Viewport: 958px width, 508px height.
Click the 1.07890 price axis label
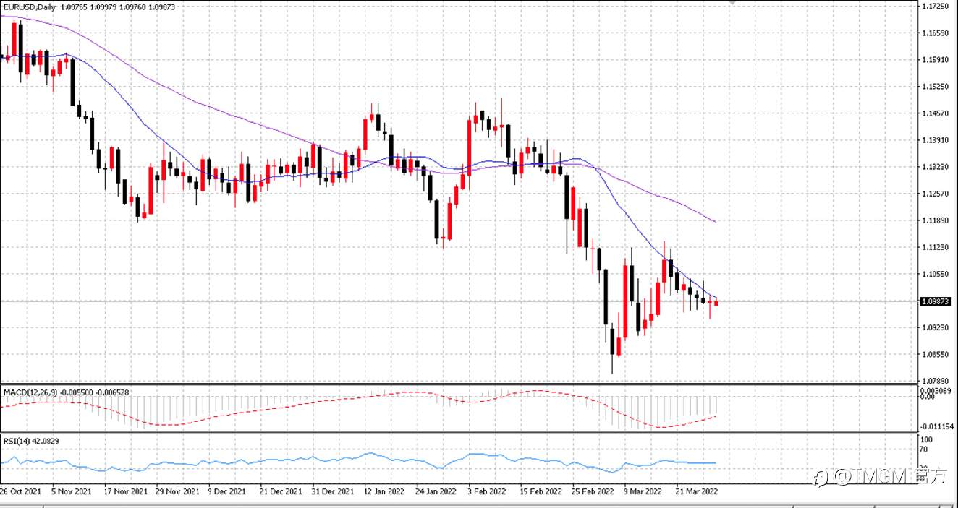(936, 381)
